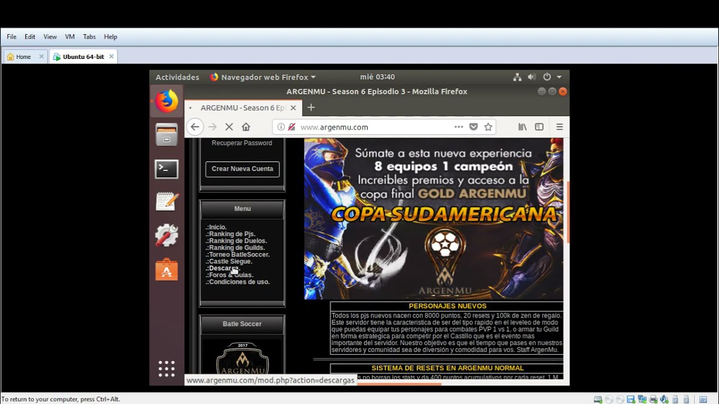Image resolution: width=719 pixels, height=404 pixels.
Task: Click VMware sound card status icon
Action: pyautogui.click(x=665, y=400)
